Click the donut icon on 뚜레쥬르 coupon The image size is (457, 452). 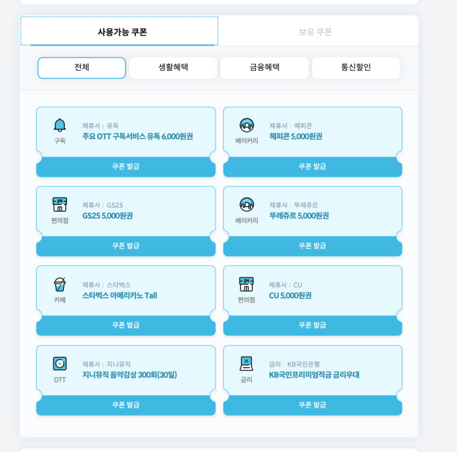247,204
